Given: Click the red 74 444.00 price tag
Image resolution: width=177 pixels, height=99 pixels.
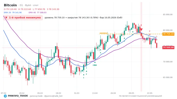Looking at the screenshot, I should click(x=168, y=48).
